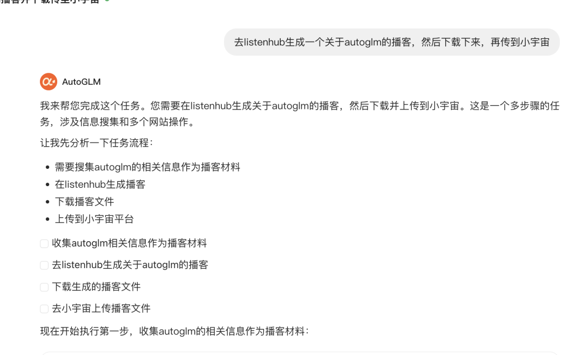Click the reply line starting 我来帮您完成这个任务
Image resolution: width=583 pixels, height=355 pixels.
tap(300, 106)
